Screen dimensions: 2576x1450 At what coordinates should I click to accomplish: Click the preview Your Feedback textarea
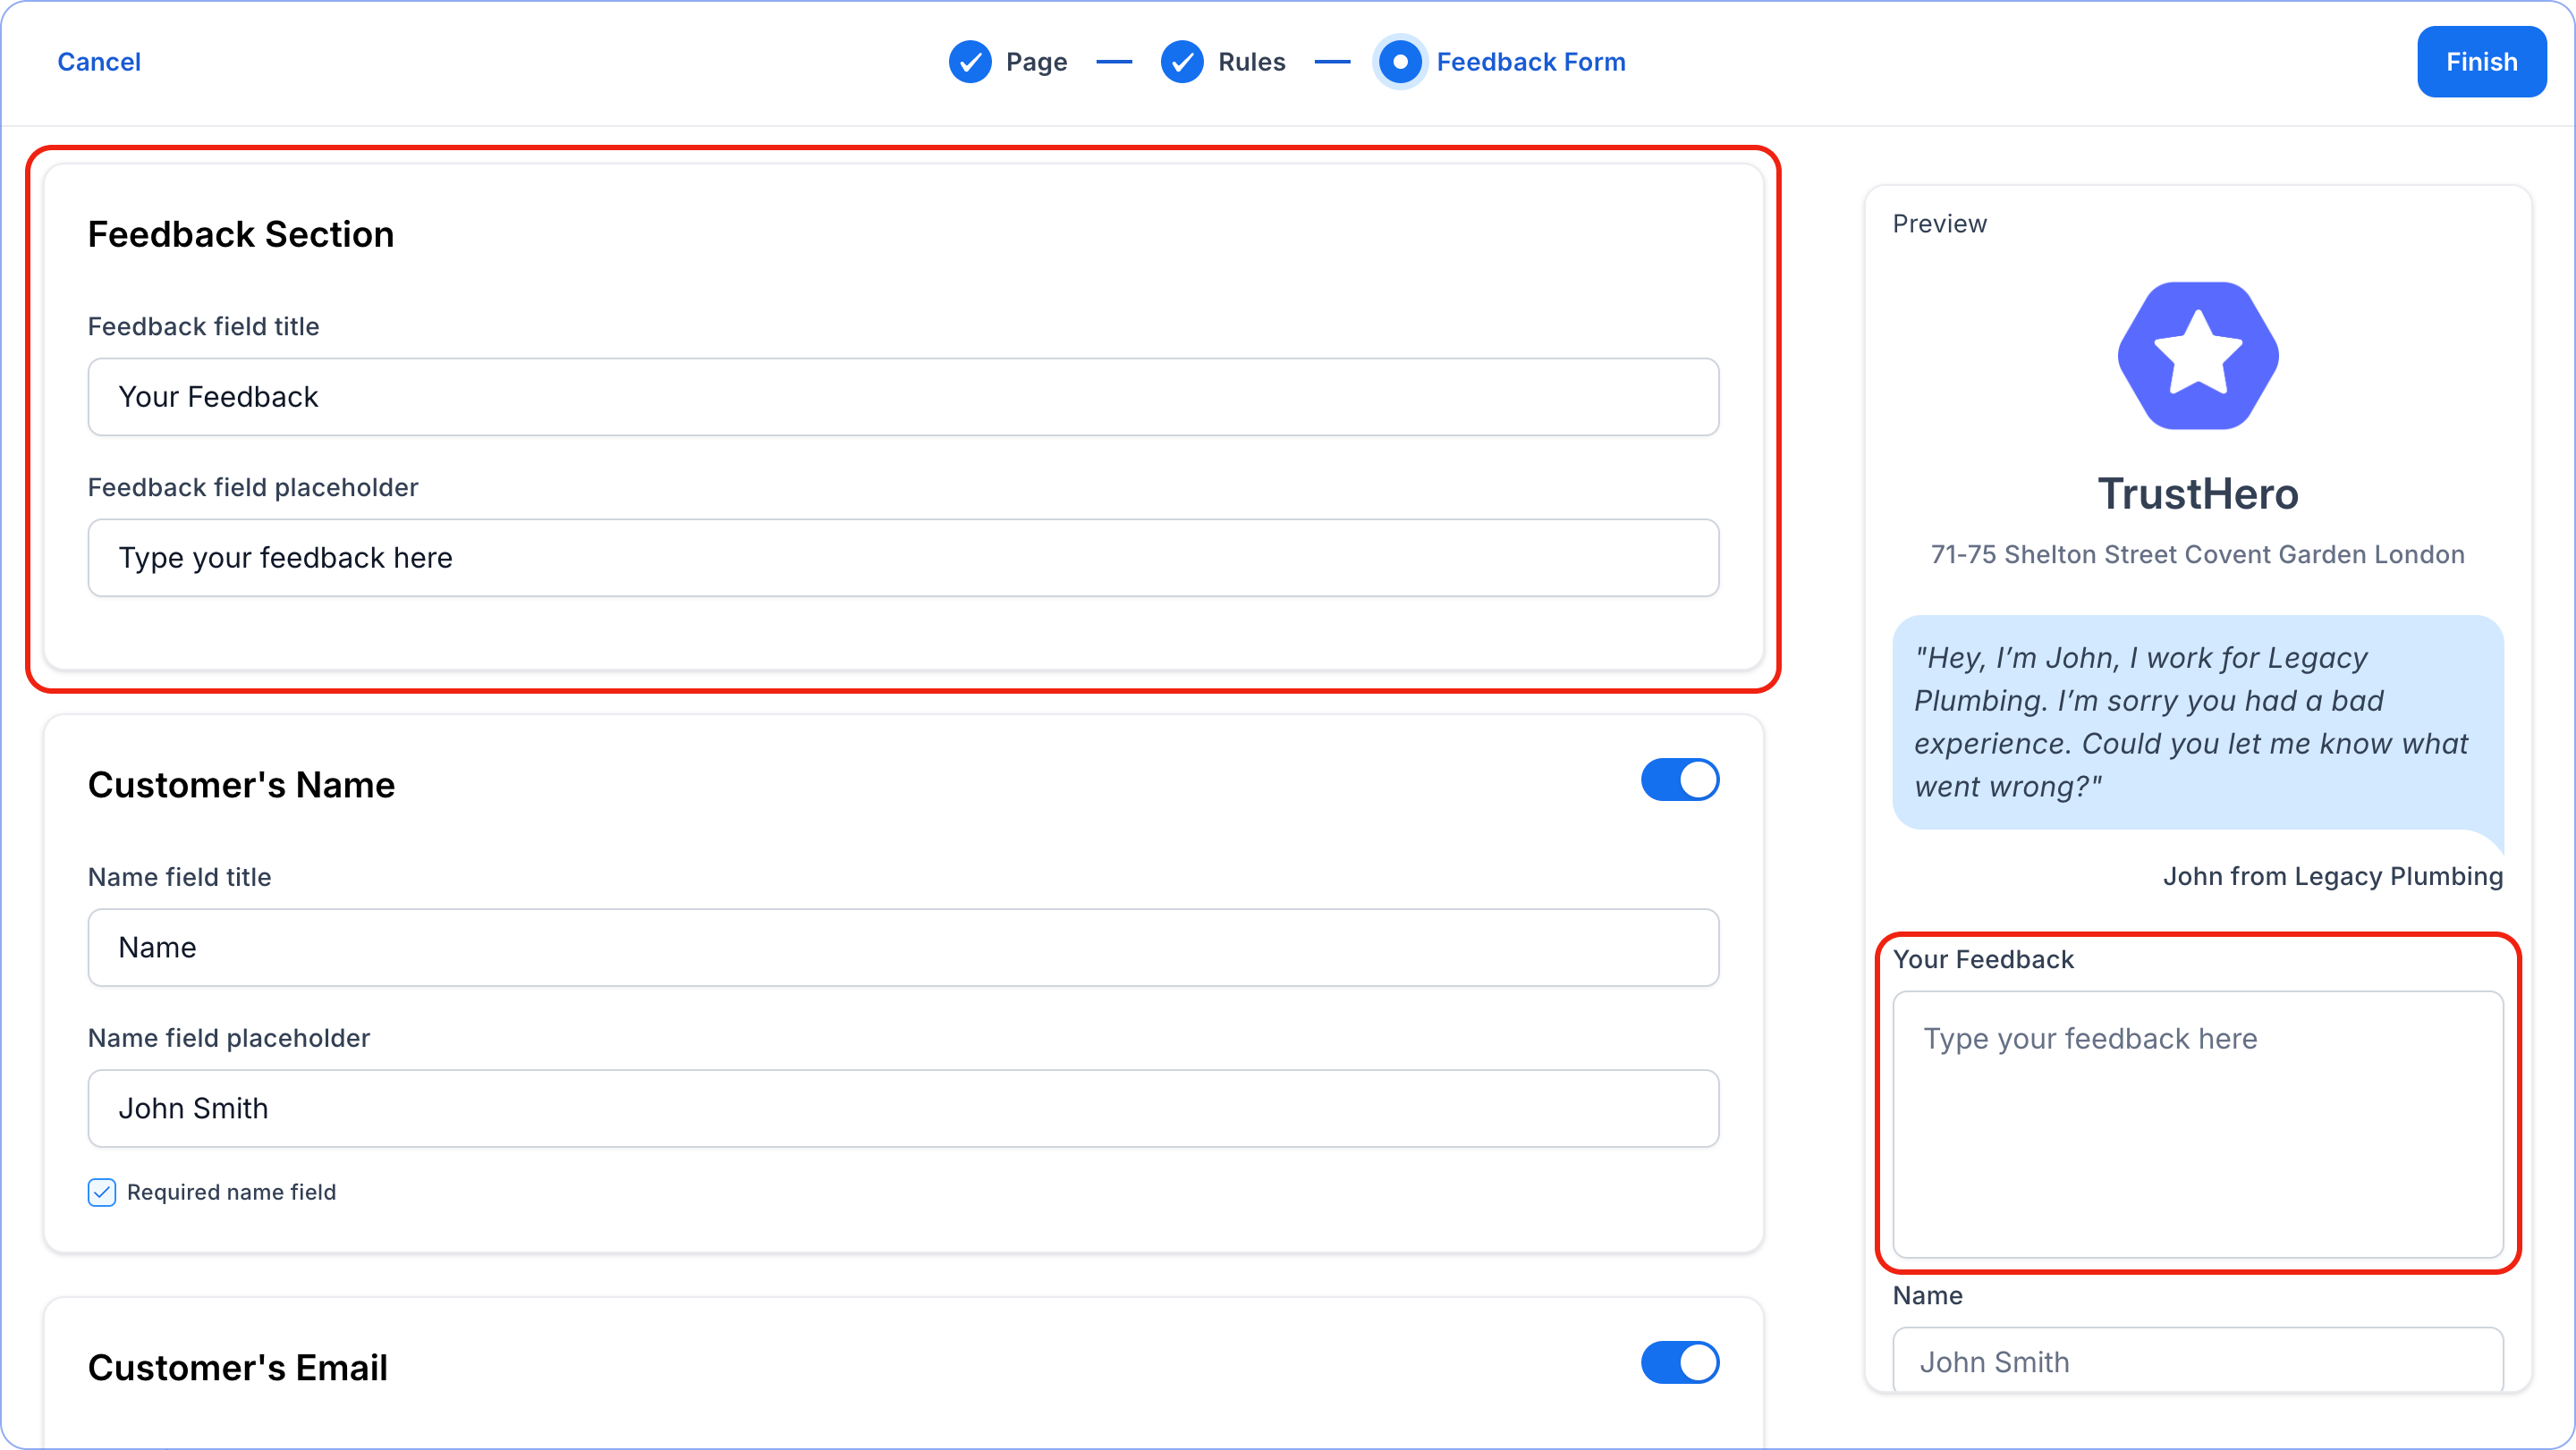2197,1125
